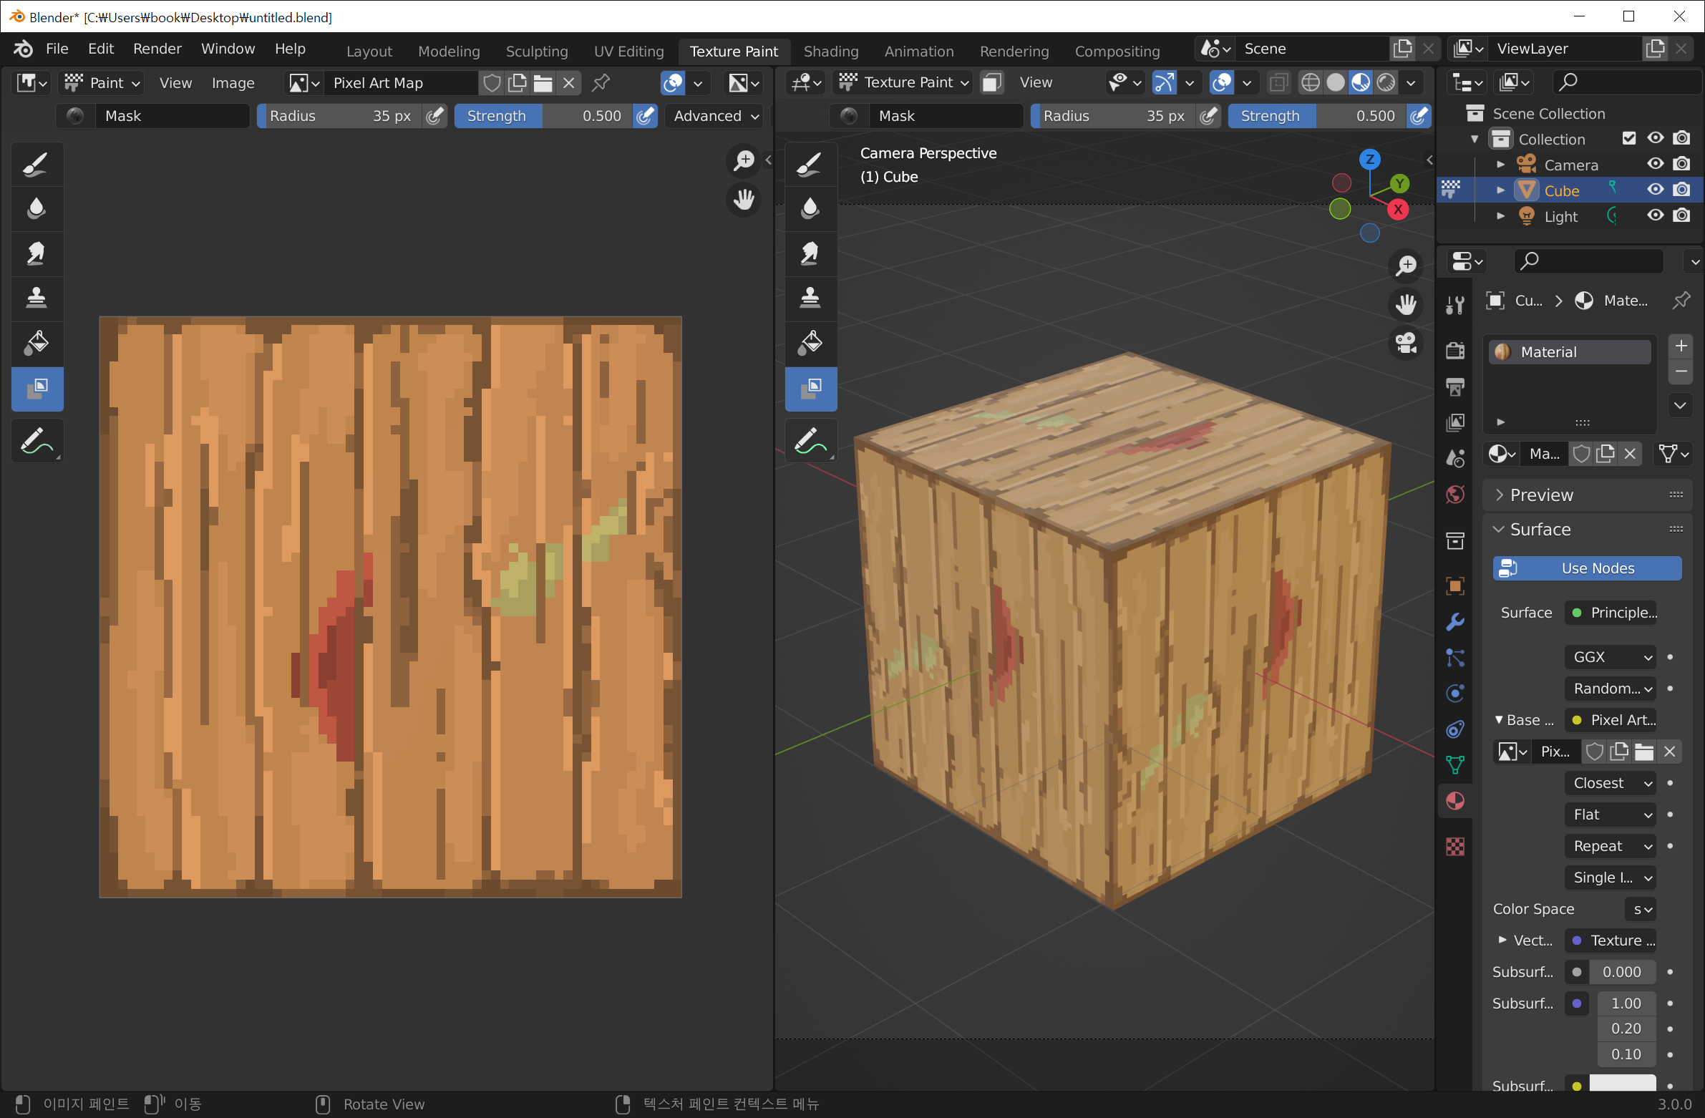Select the Draw brush tool in 3D viewport
The height and width of the screenshot is (1118, 1705).
click(810, 164)
